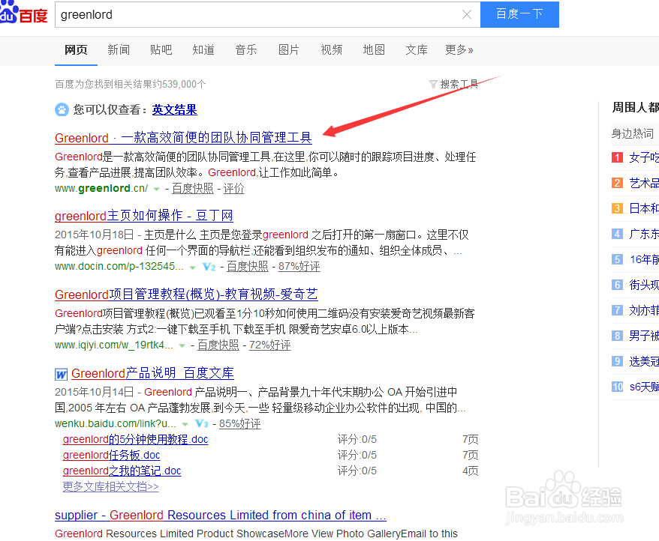Open greenlord的5分钟使用教程.doc
This screenshot has width=659, height=541.
tap(135, 439)
